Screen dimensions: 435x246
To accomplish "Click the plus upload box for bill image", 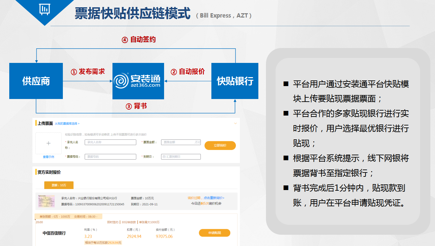I will point(49,143).
